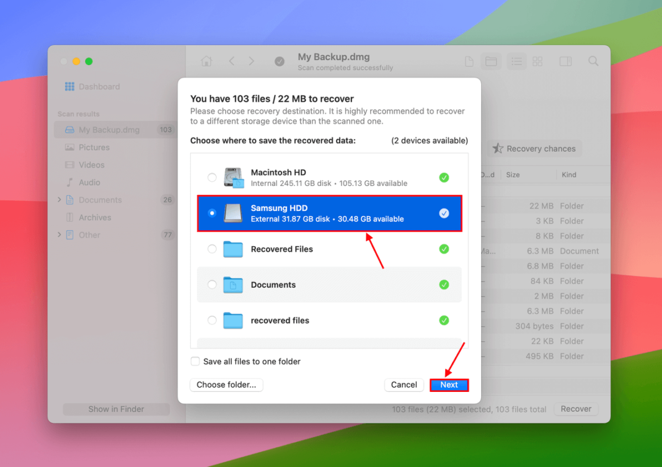Select the Audio category

point(92,182)
